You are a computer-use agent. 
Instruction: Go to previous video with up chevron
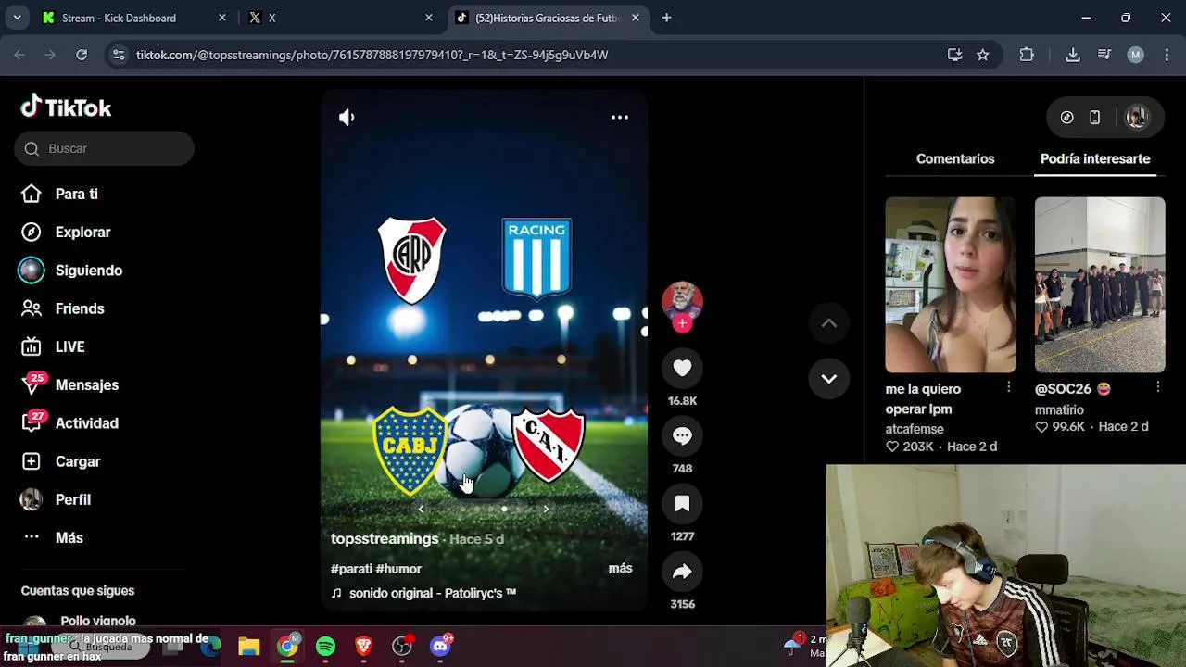tap(828, 322)
